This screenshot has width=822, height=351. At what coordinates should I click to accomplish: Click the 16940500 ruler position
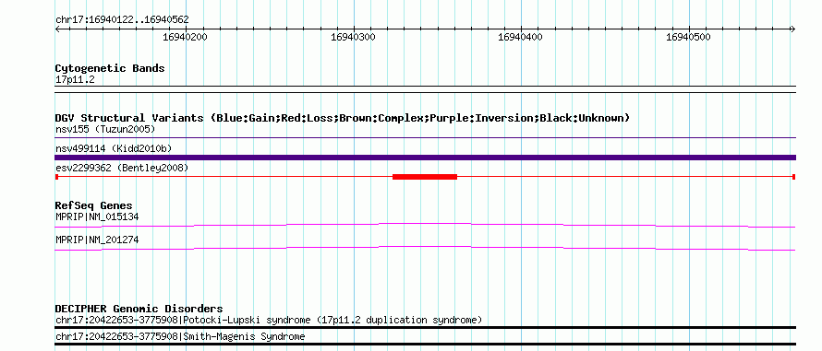coord(688,37)
